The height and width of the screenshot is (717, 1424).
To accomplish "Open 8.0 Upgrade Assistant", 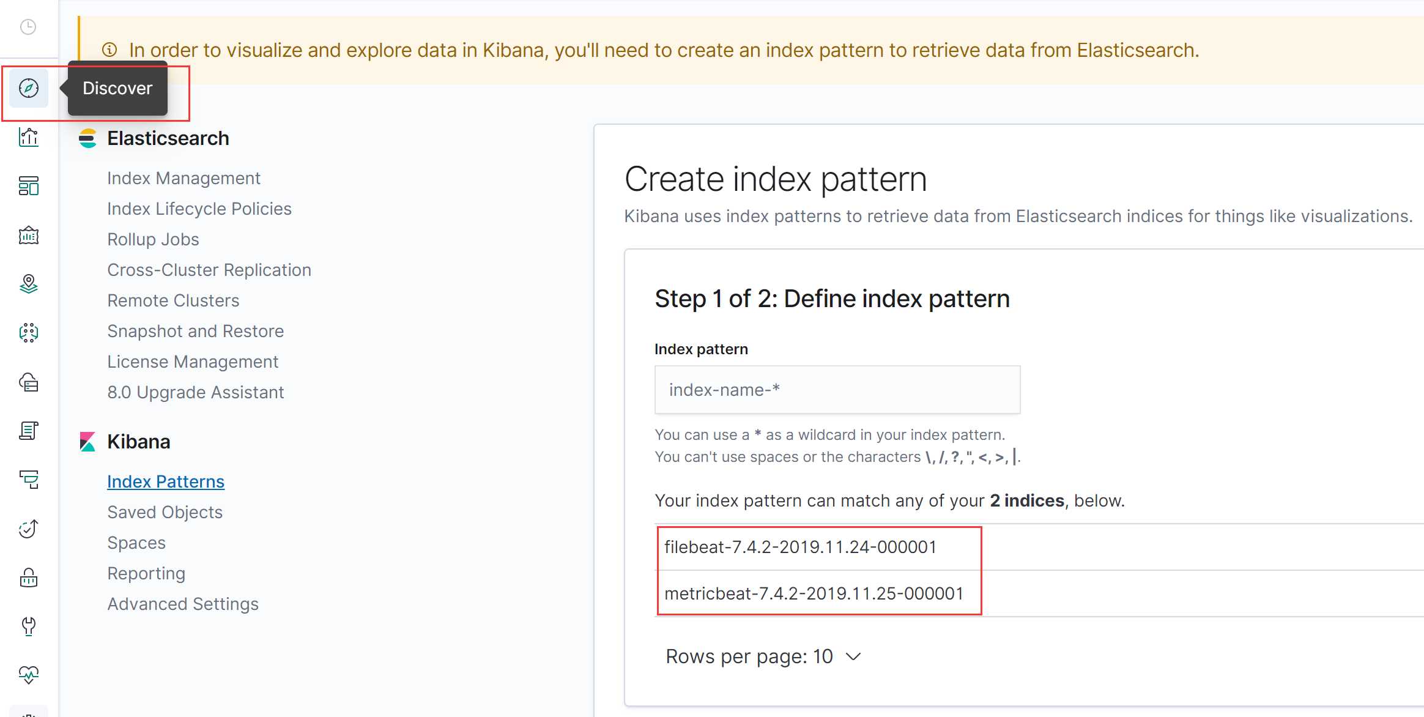I will pyautogui.click(x=196, y=392).
